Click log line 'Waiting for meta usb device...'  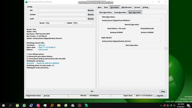(x=38, y=68)
